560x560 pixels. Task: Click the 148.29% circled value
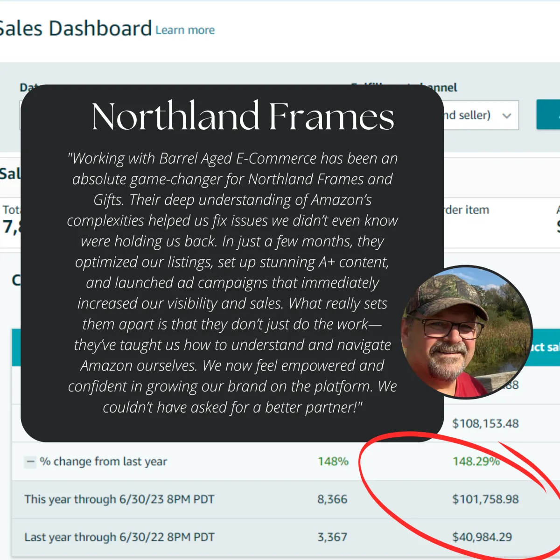tap(476, 462)
